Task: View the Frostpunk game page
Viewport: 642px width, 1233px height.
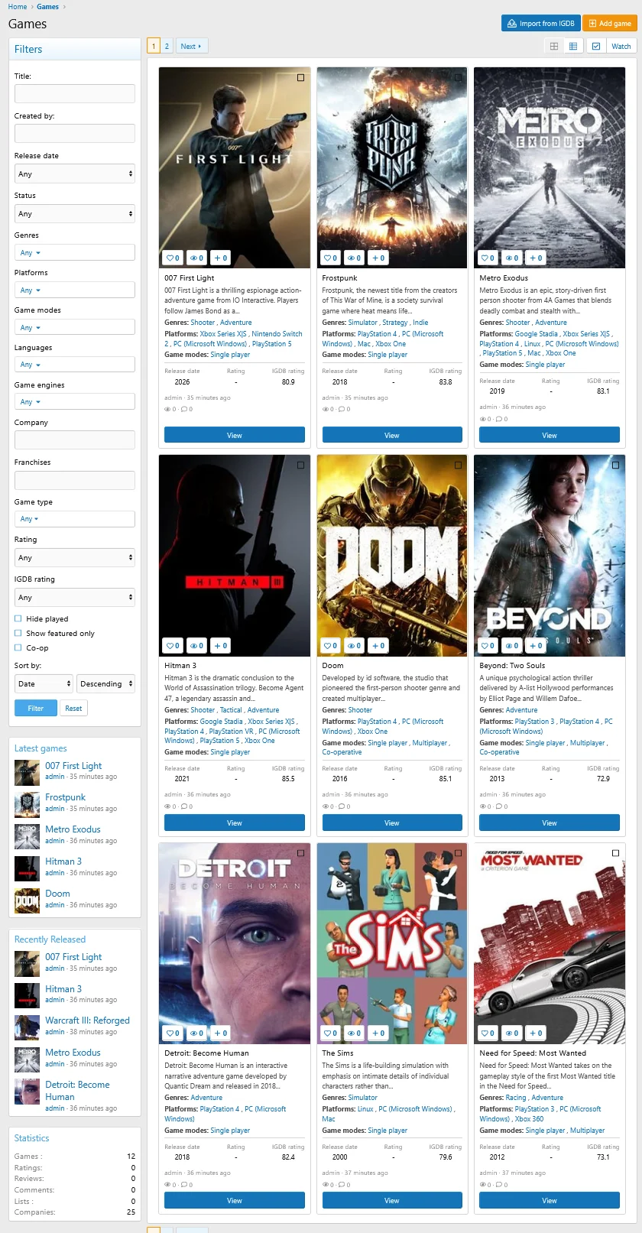Action: coord(392,435)
